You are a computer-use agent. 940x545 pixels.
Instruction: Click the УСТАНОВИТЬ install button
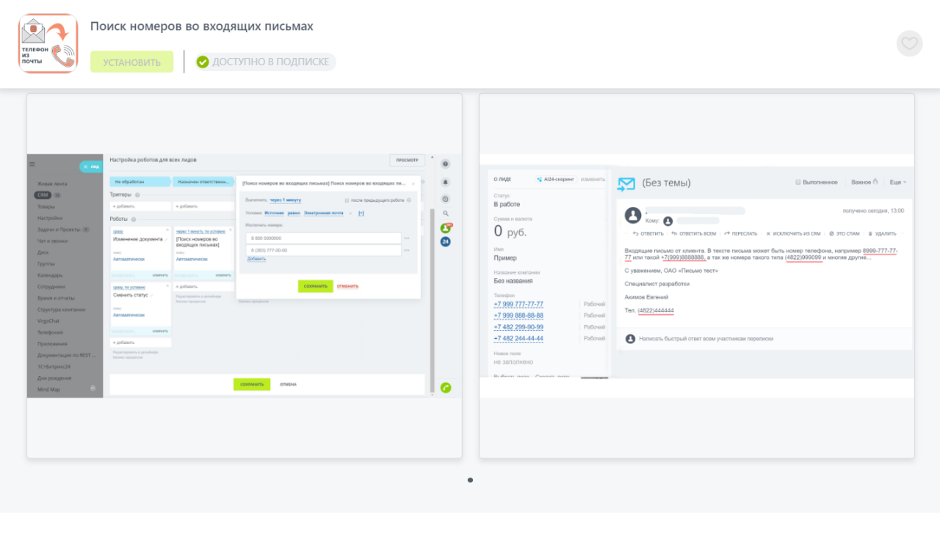pos(131,62)
